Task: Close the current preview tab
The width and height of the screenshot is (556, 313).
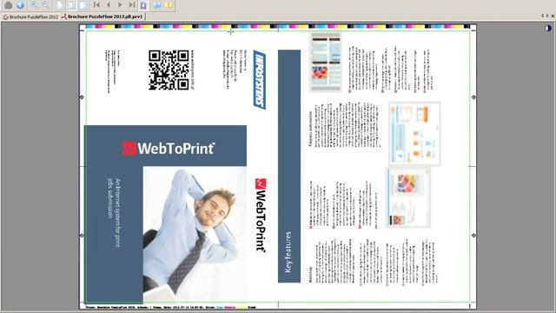Action: coord(553,16)
